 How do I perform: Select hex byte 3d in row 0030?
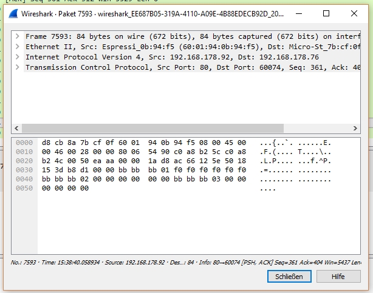point(59,170)
